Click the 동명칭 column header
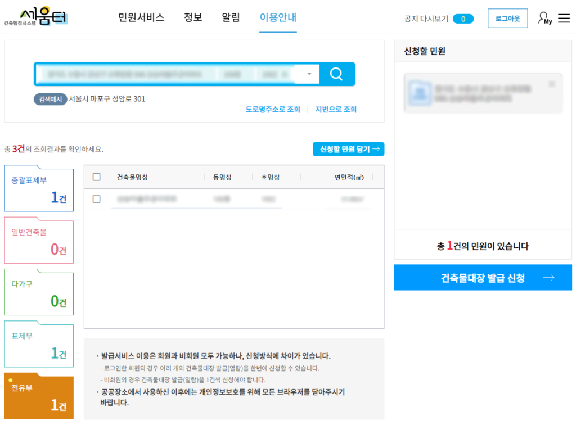This screenshot has height=425, width=576. [x=222, y=177]
